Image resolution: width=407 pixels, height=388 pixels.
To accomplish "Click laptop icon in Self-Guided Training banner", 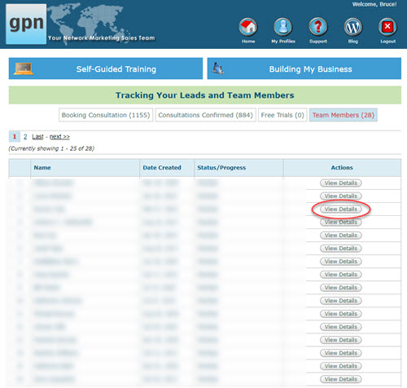I will pos(24,68).
